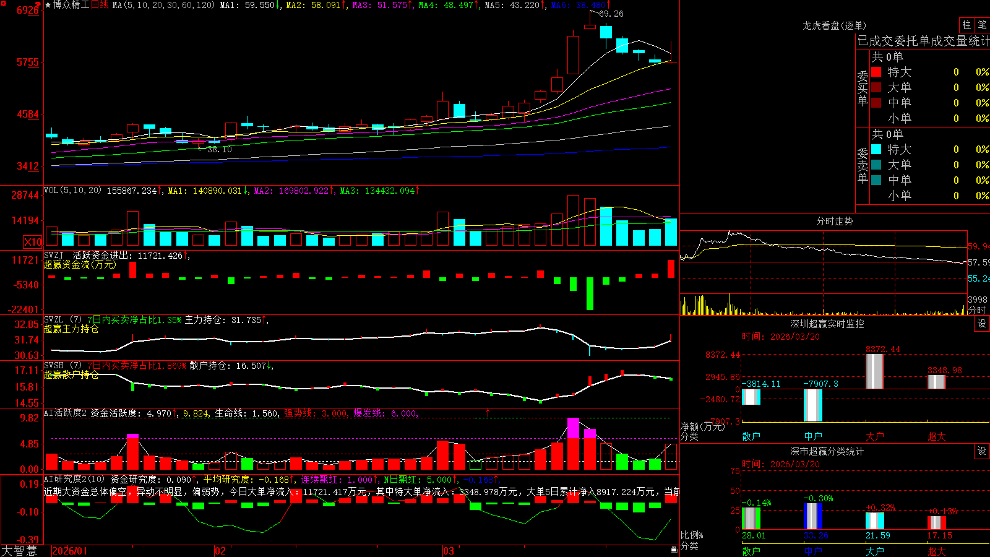Click the 爆发线: 6.000 label
The width and height of the screenshot is (990, 557).
pos(385,413)
